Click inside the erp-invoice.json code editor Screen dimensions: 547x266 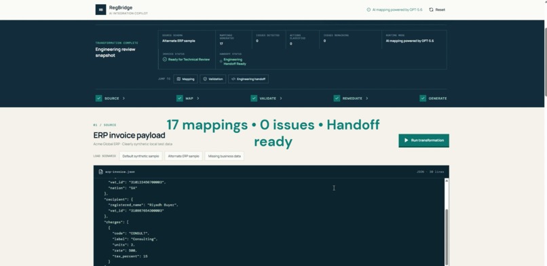(x=269, y=223)
